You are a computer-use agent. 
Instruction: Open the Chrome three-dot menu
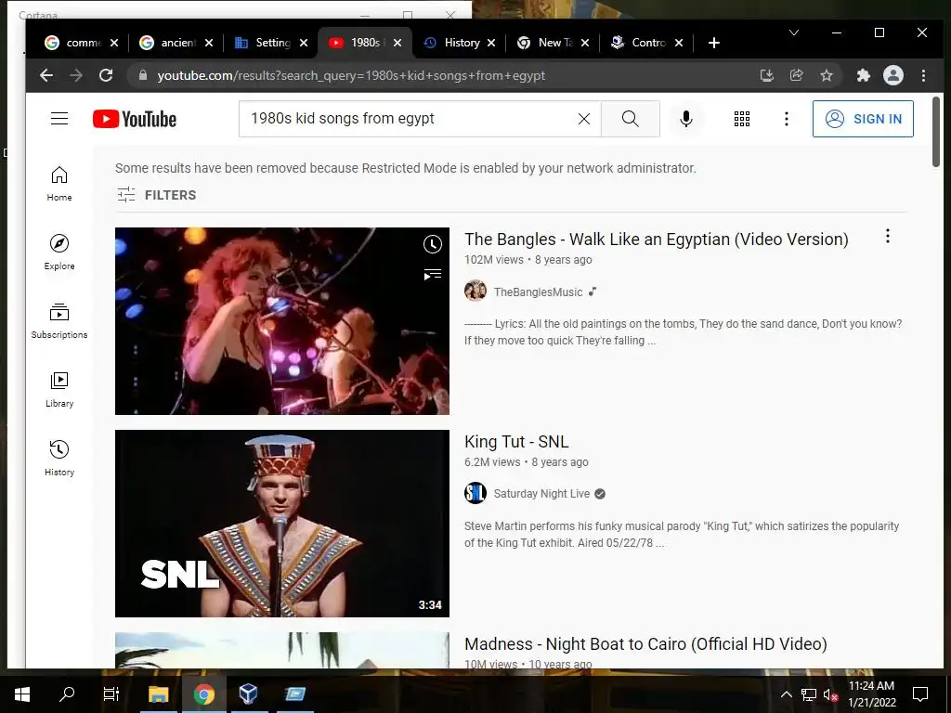click(923, 75)
